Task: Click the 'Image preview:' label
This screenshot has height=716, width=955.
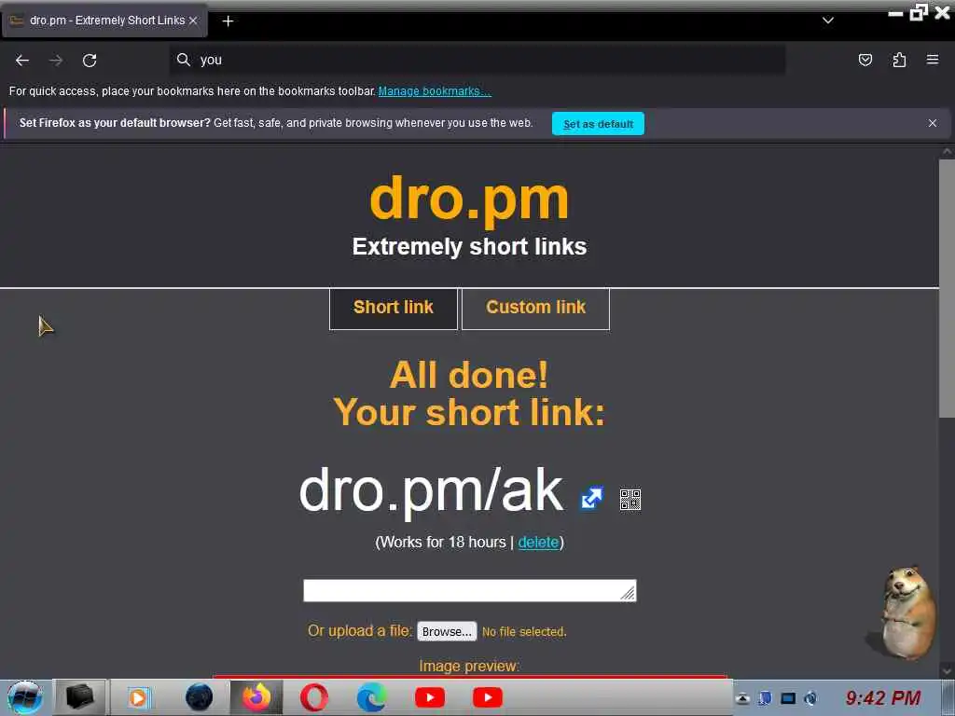Action: click(469, 666)
